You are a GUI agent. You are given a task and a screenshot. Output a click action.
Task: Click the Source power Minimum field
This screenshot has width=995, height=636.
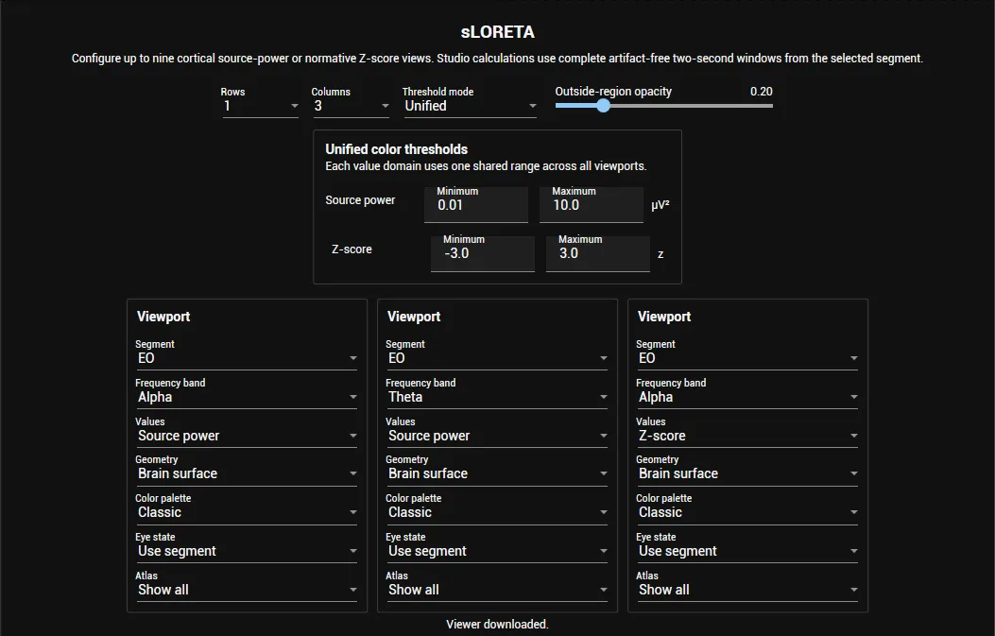point(476,204)
